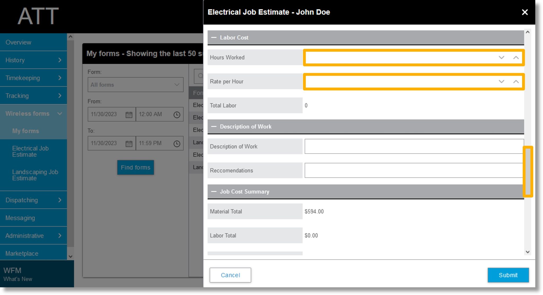Click the Total Labor value 0
The image size is (543, 295).
pos(306,105)
